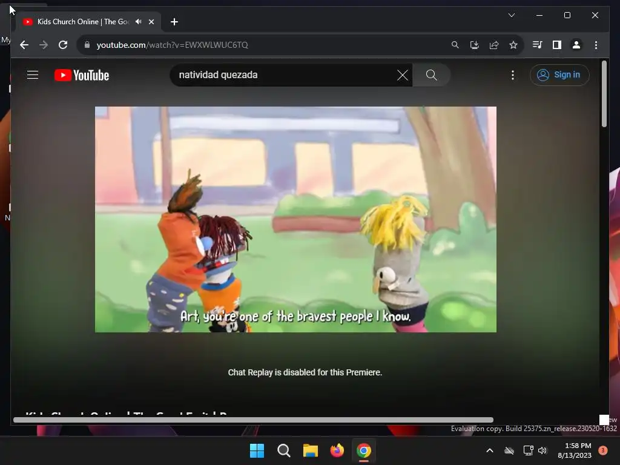Open network tray icon
Image resolution: width=620 pixels, height=465 pixels.
coord(528,450)
